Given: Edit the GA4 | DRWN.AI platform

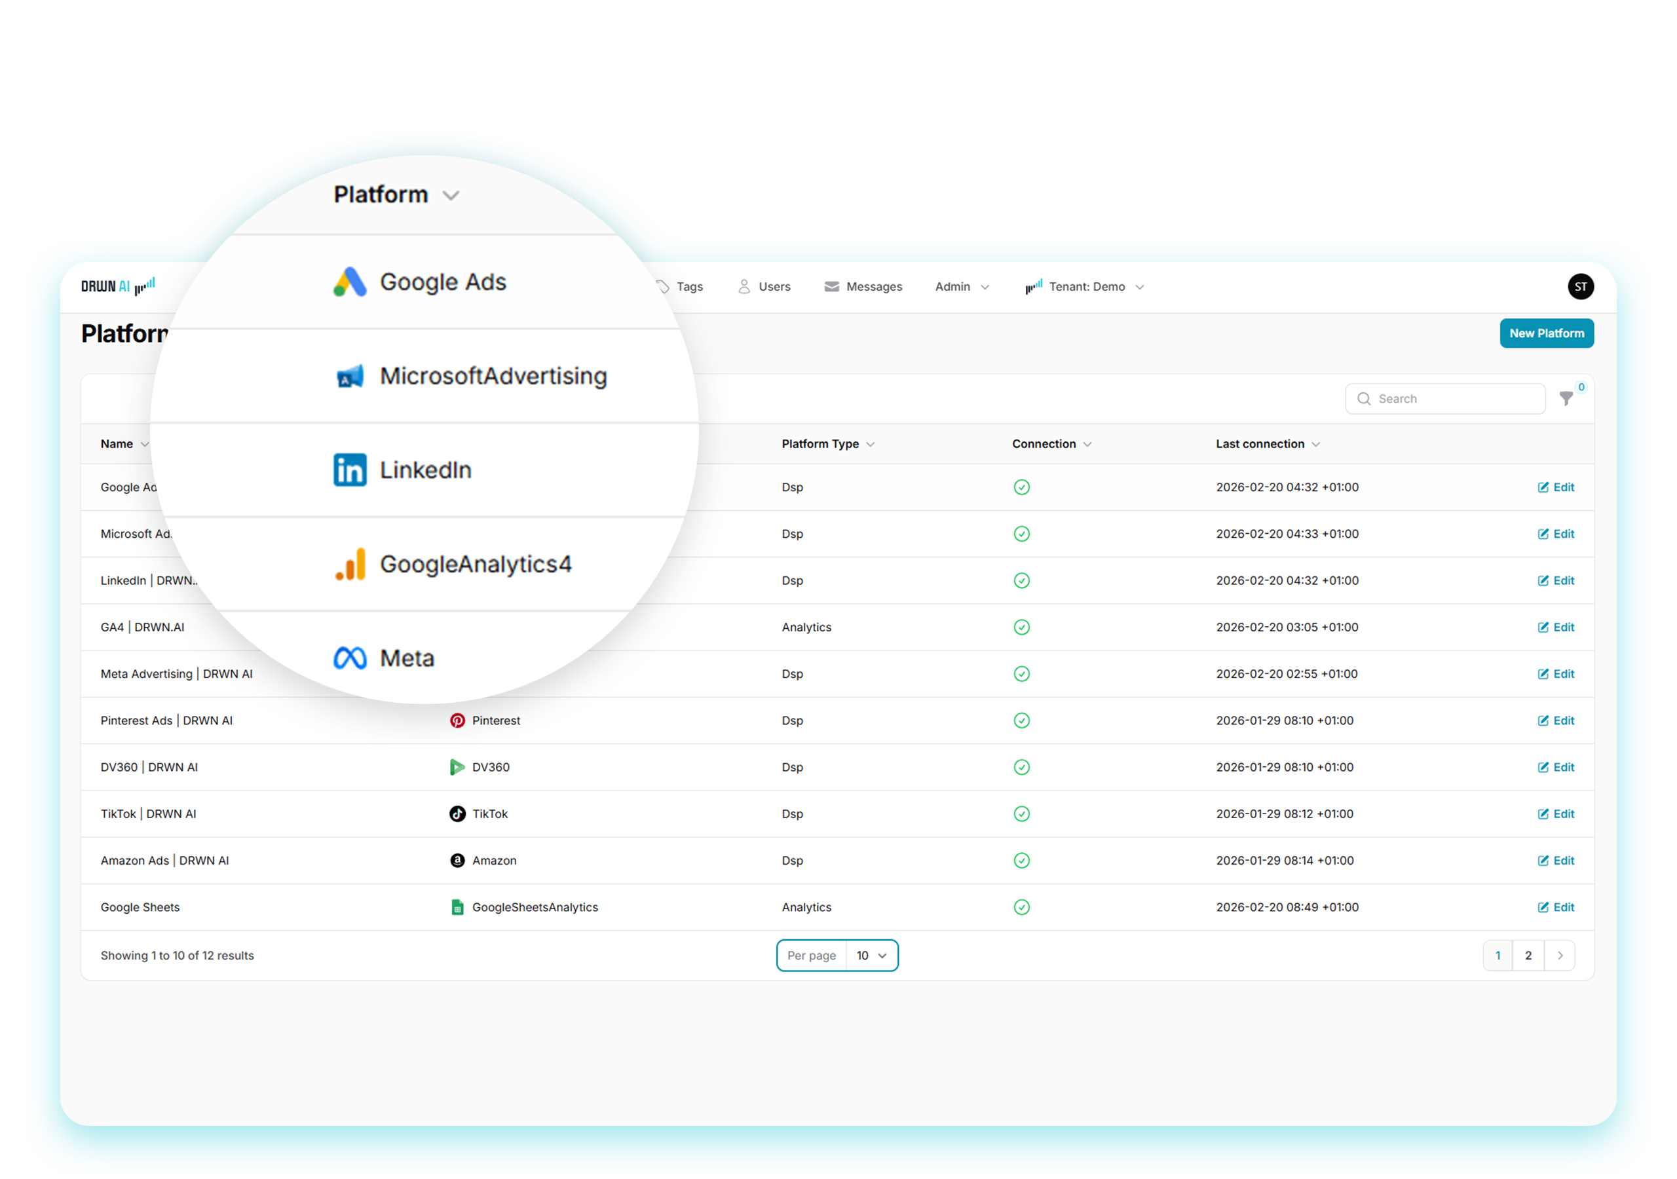Looking at the screenshot, I should pos(1556,627).
